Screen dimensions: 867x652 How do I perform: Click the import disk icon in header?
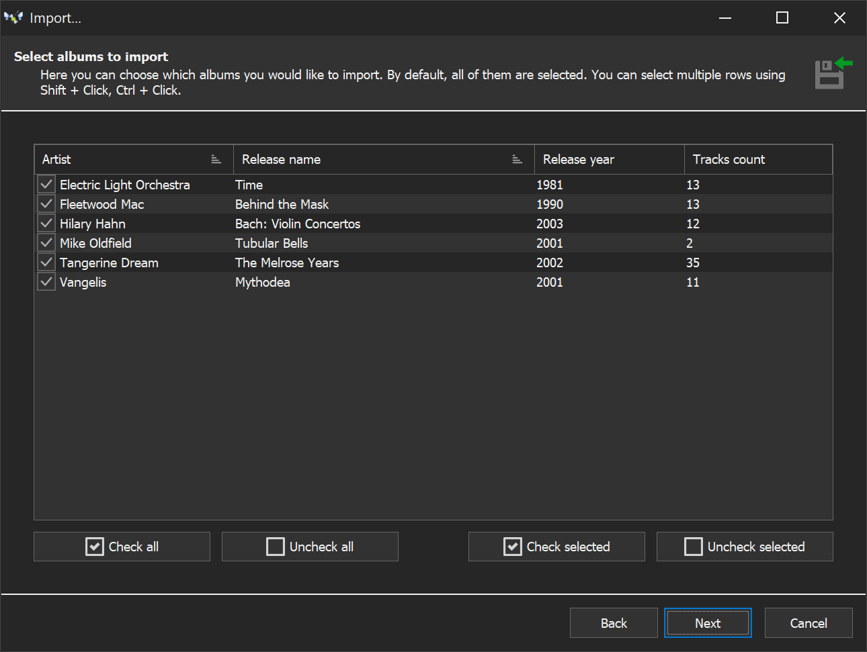pos(832,73)
